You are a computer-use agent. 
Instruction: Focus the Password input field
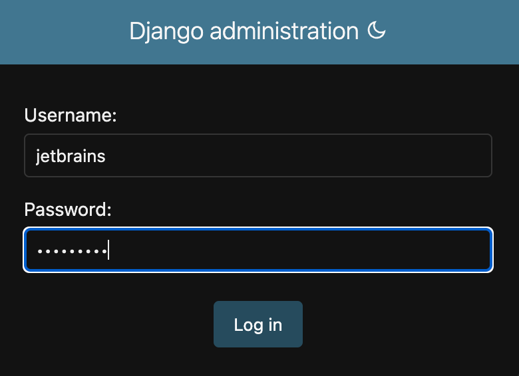[x=258, y=250]
